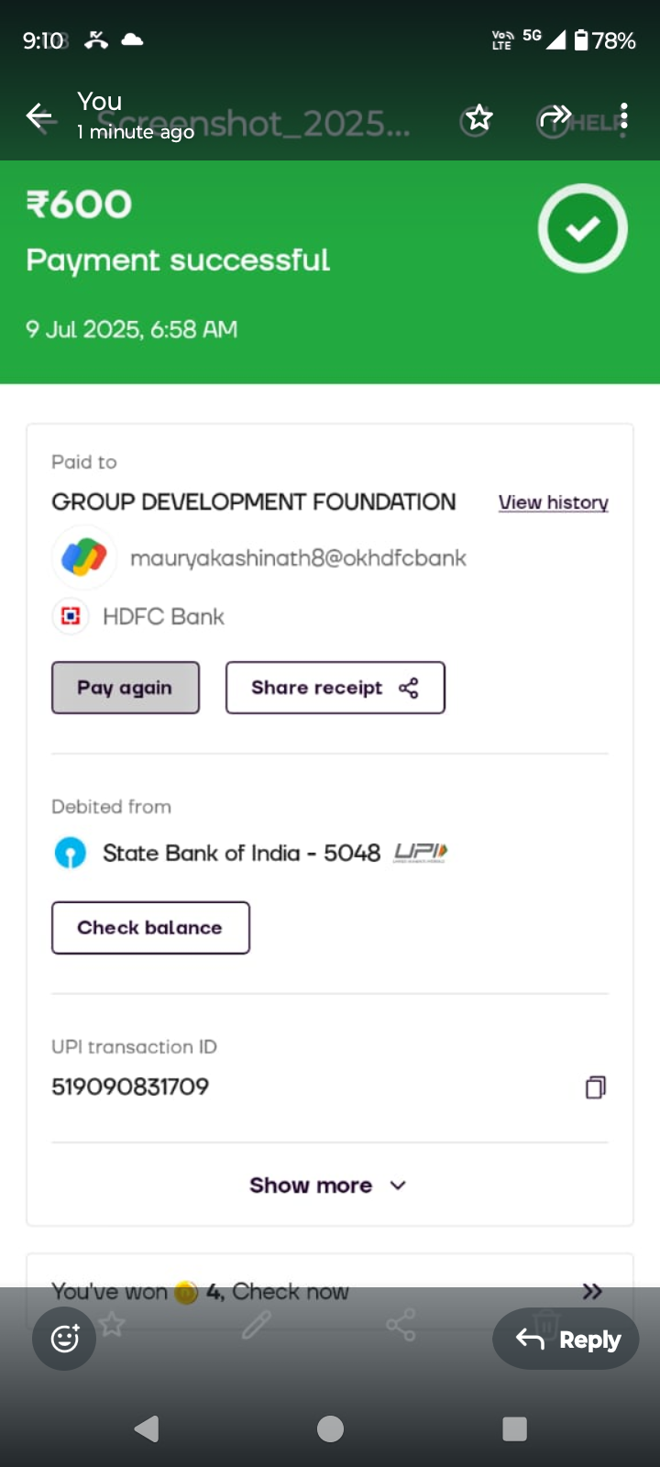Screen dimensions: 660x1467
Task: Tap the Reply button
Action: click(x=566, y=1340)
